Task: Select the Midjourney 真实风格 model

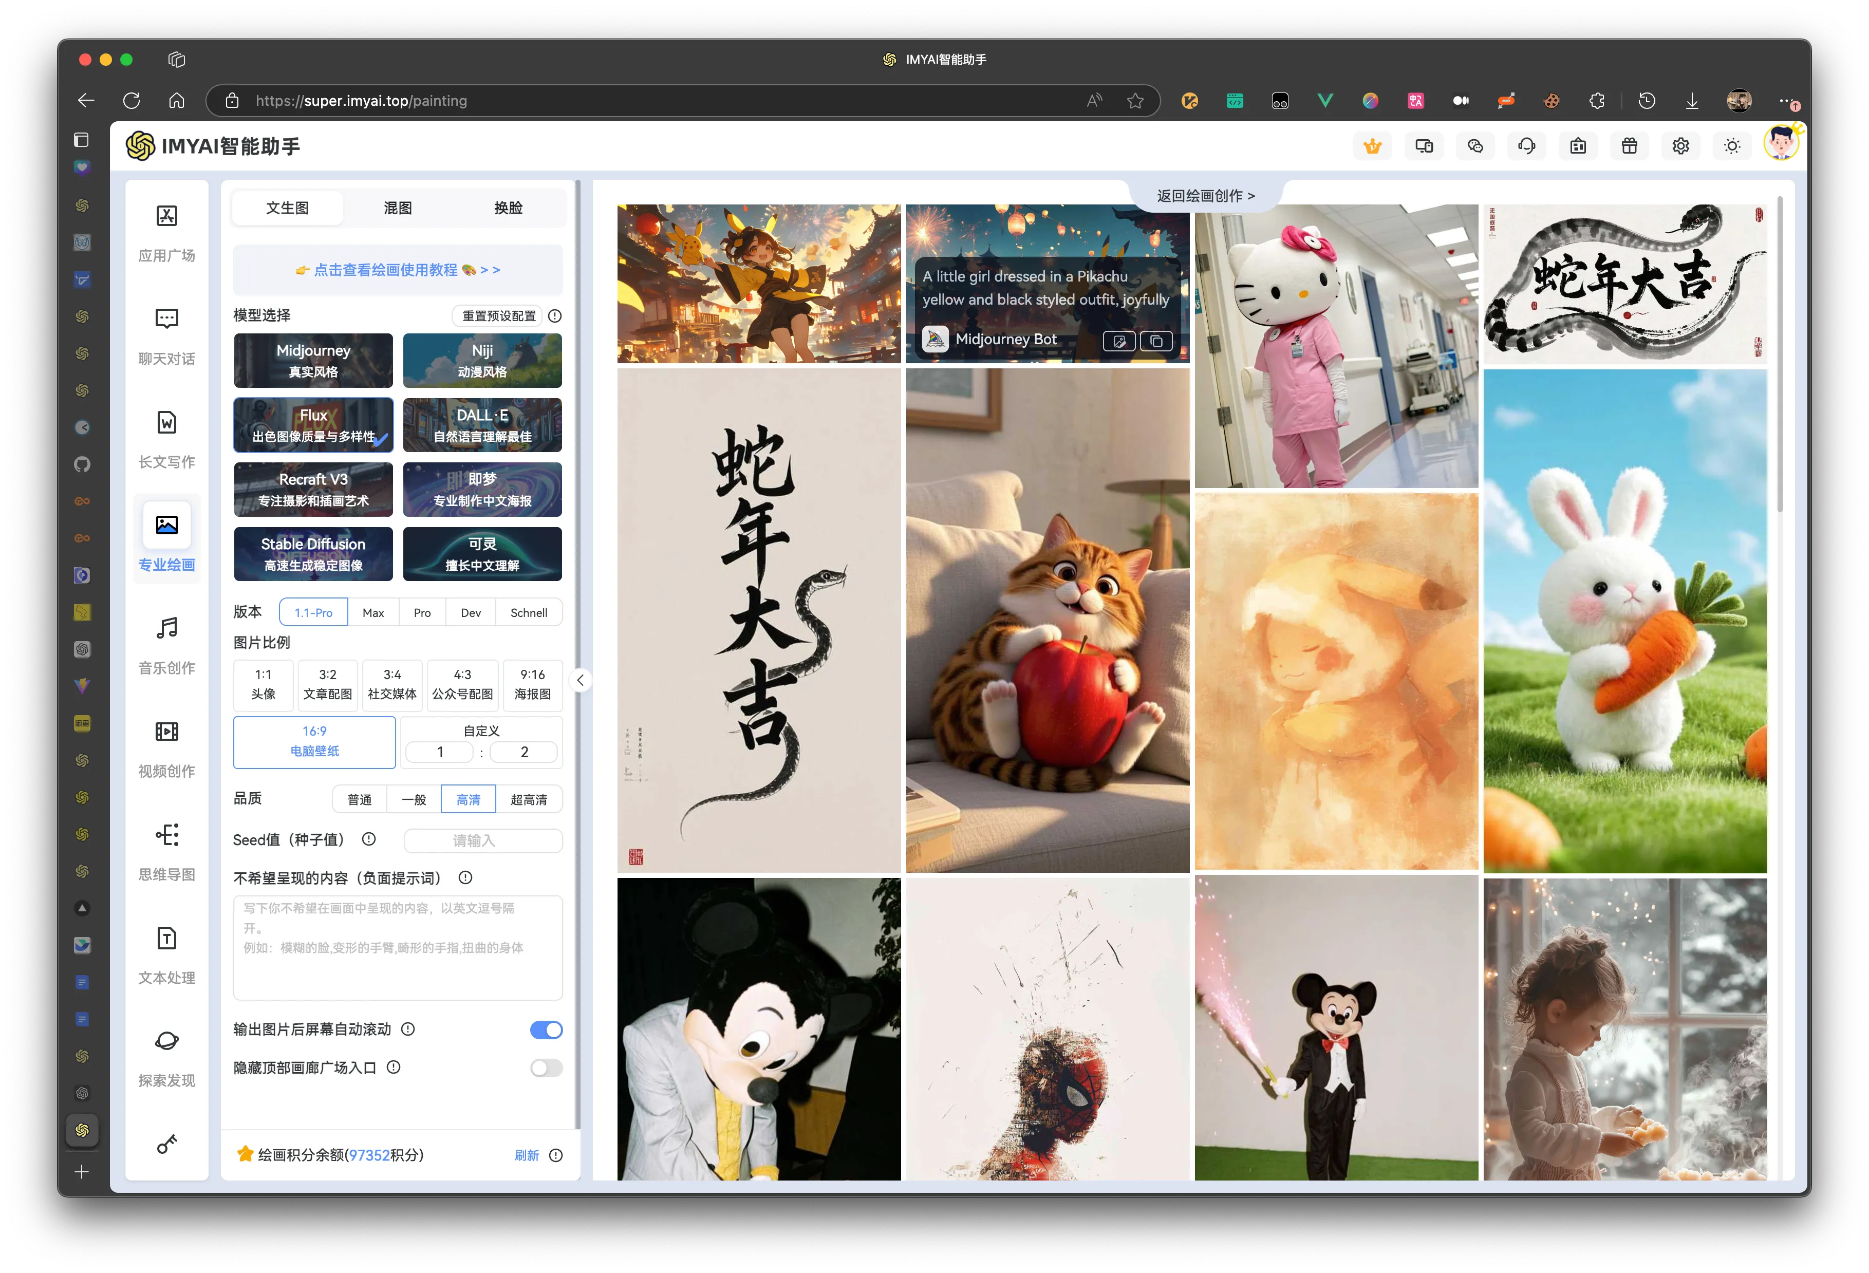Action: [x=313, y=360]
